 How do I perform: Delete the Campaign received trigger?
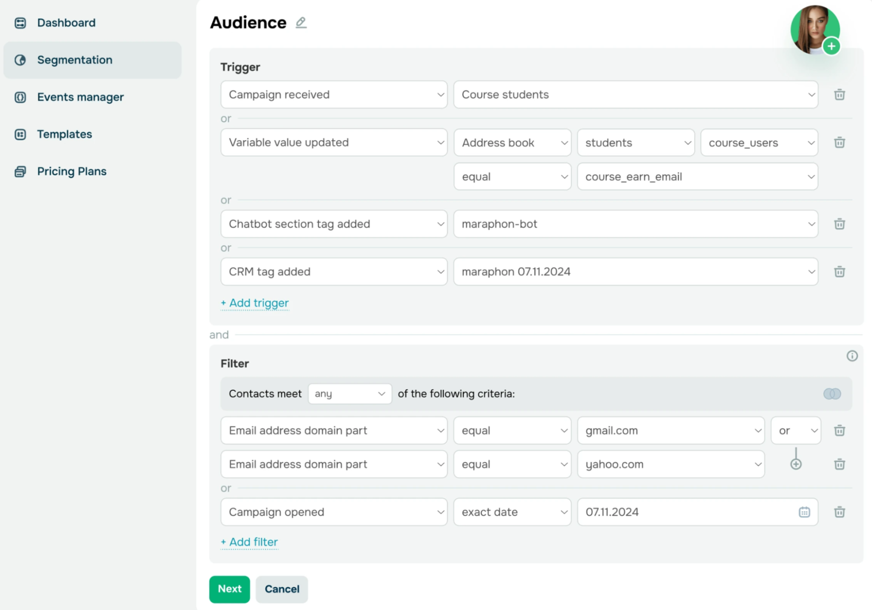[x=839, y=94]
